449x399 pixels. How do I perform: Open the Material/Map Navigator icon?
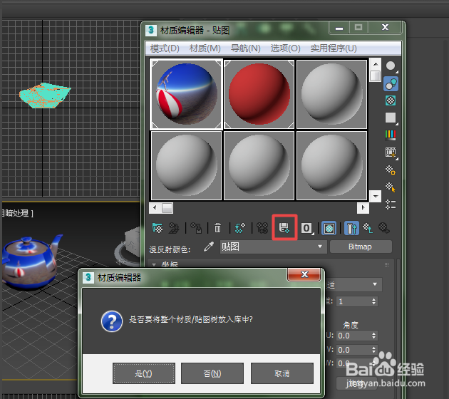click(391, 204)
